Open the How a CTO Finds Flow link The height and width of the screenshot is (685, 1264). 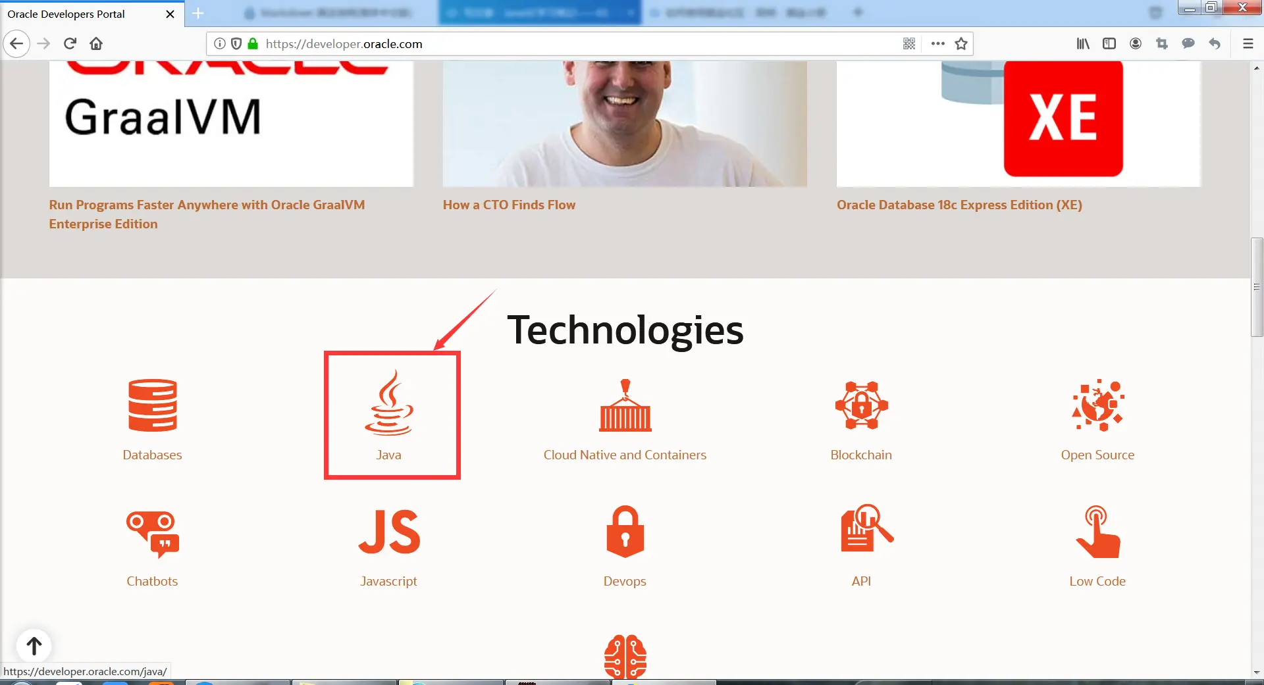click(509, 205)
